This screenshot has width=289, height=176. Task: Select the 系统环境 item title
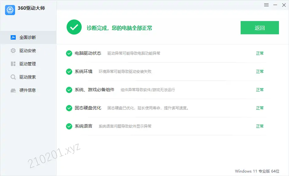click(x=84, y=72)
